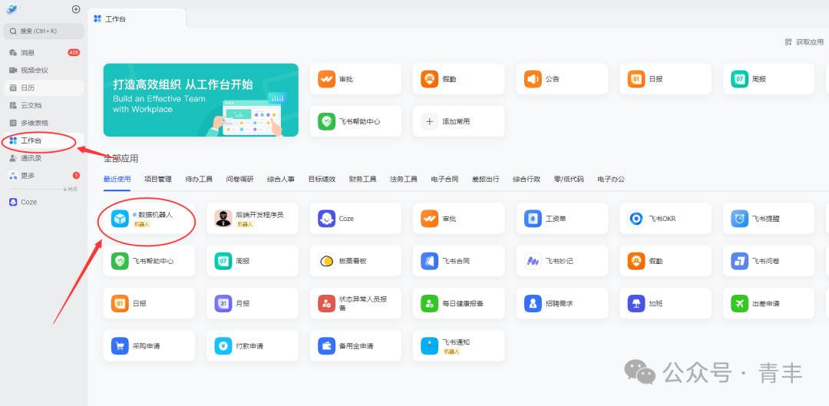This screenshot has height=406, width=829.
Task: Open the 加班 overtime app
Action: click(665, 303)
